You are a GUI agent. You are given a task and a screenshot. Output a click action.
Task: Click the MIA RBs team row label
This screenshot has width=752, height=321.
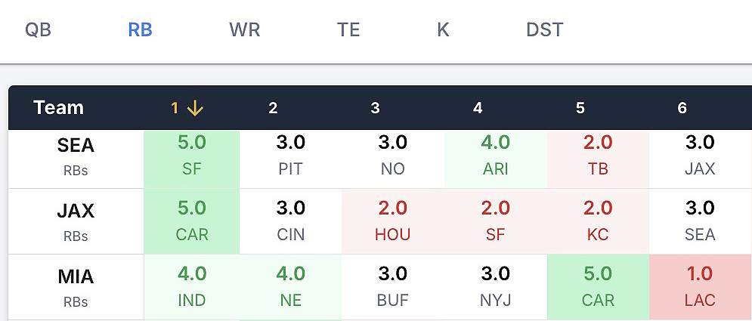point(76,287)
